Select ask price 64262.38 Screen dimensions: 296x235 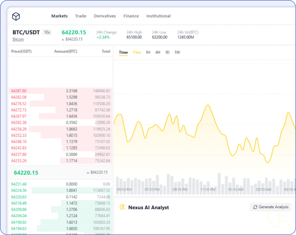coord(19,122)
